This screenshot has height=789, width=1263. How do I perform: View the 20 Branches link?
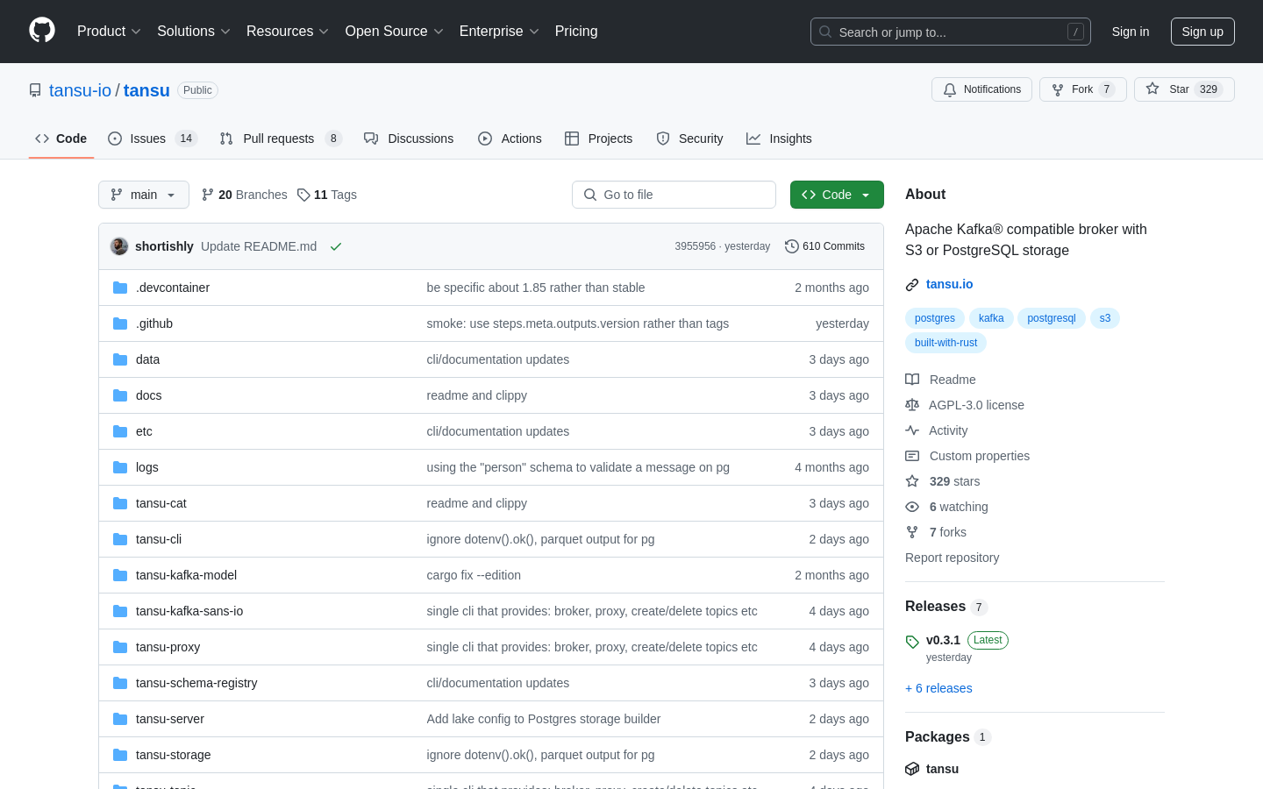pos(245,195)
